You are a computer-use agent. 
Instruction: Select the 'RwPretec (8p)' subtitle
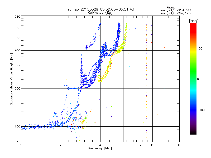(x=100, y=13)
